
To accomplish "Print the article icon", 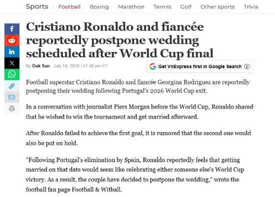I will pyautogui.click(x=12, y=108).
